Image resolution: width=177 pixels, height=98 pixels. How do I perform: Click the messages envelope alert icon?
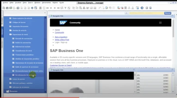click(122, 8)
